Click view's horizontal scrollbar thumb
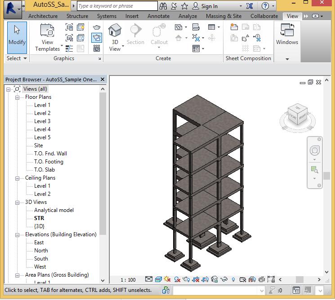This screenshot has width=335, height=300. click(x=299, y=279)
